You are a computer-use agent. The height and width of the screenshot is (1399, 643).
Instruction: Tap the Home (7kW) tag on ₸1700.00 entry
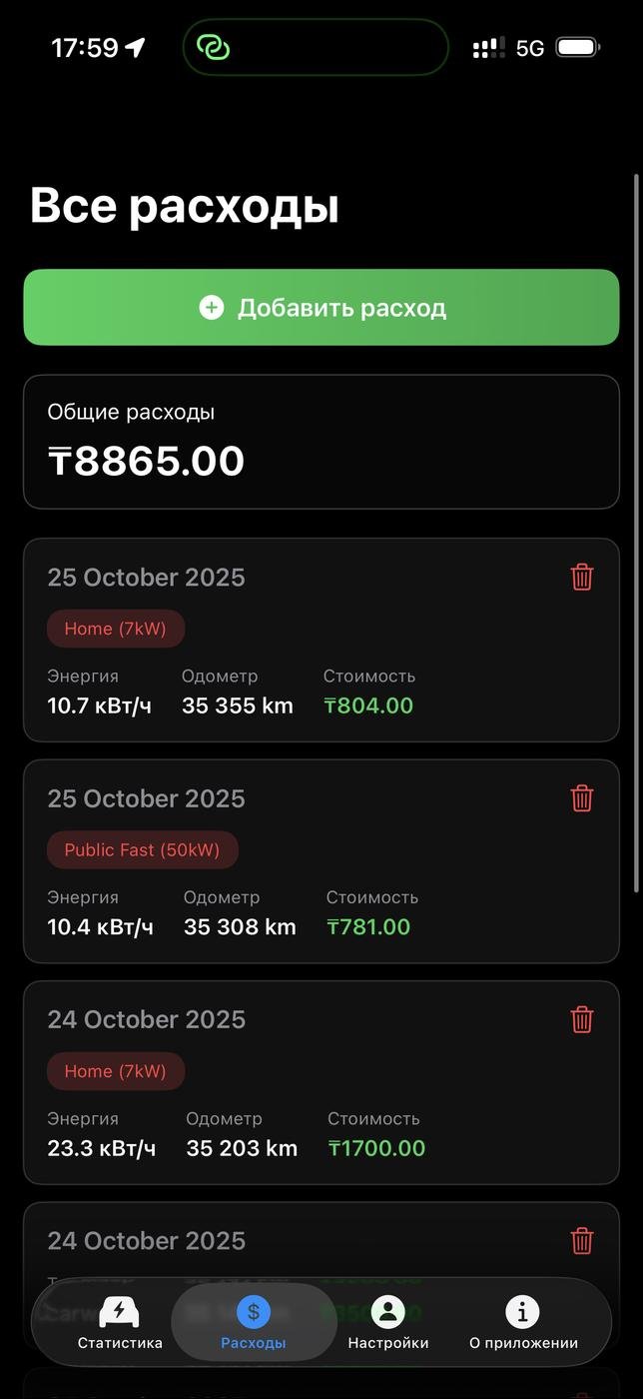(116, 1071)
